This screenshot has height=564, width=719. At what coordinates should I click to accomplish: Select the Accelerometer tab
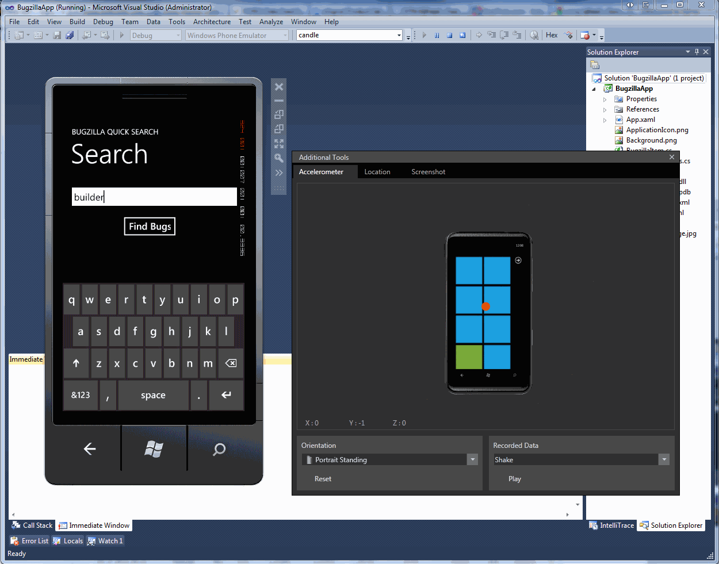pyautogui.click(x=321, y=172)
